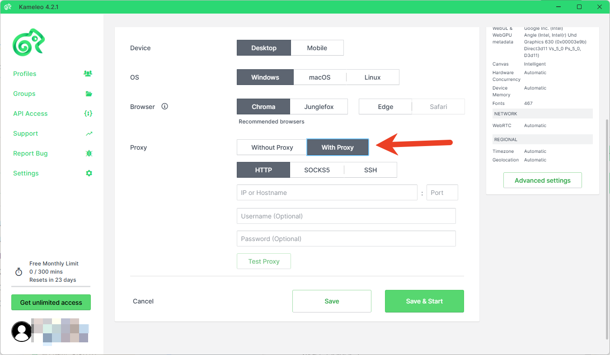Click the Cancel link

coord(143,301)
